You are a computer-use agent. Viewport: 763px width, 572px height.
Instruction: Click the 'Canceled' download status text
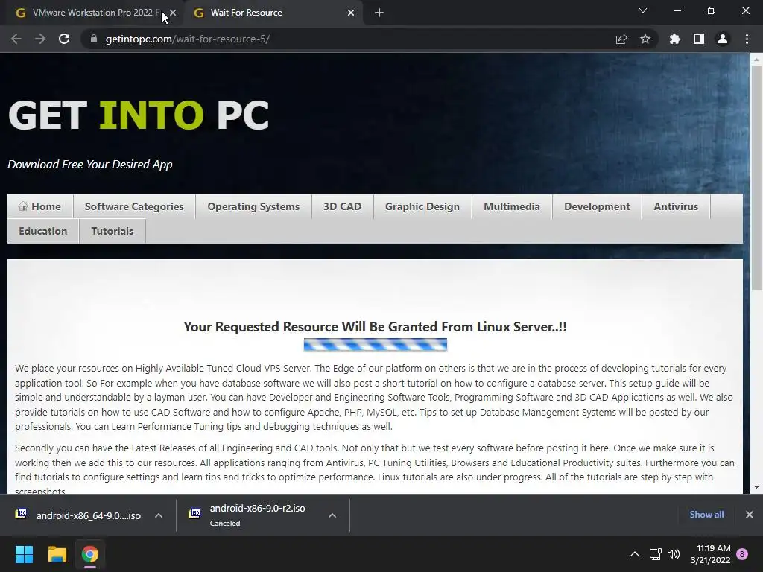(225, 524)
